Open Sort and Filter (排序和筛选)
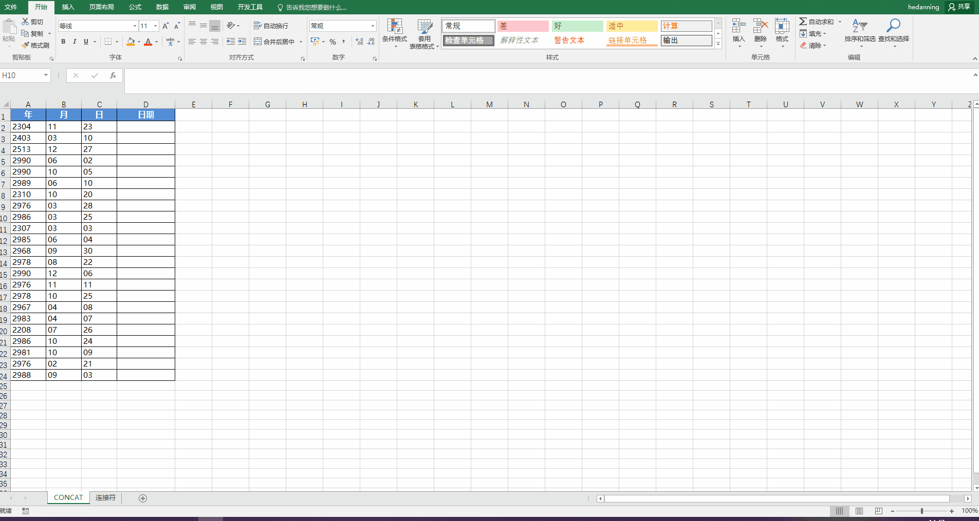This screenshot has width=979, height=521. click(860, 33)
